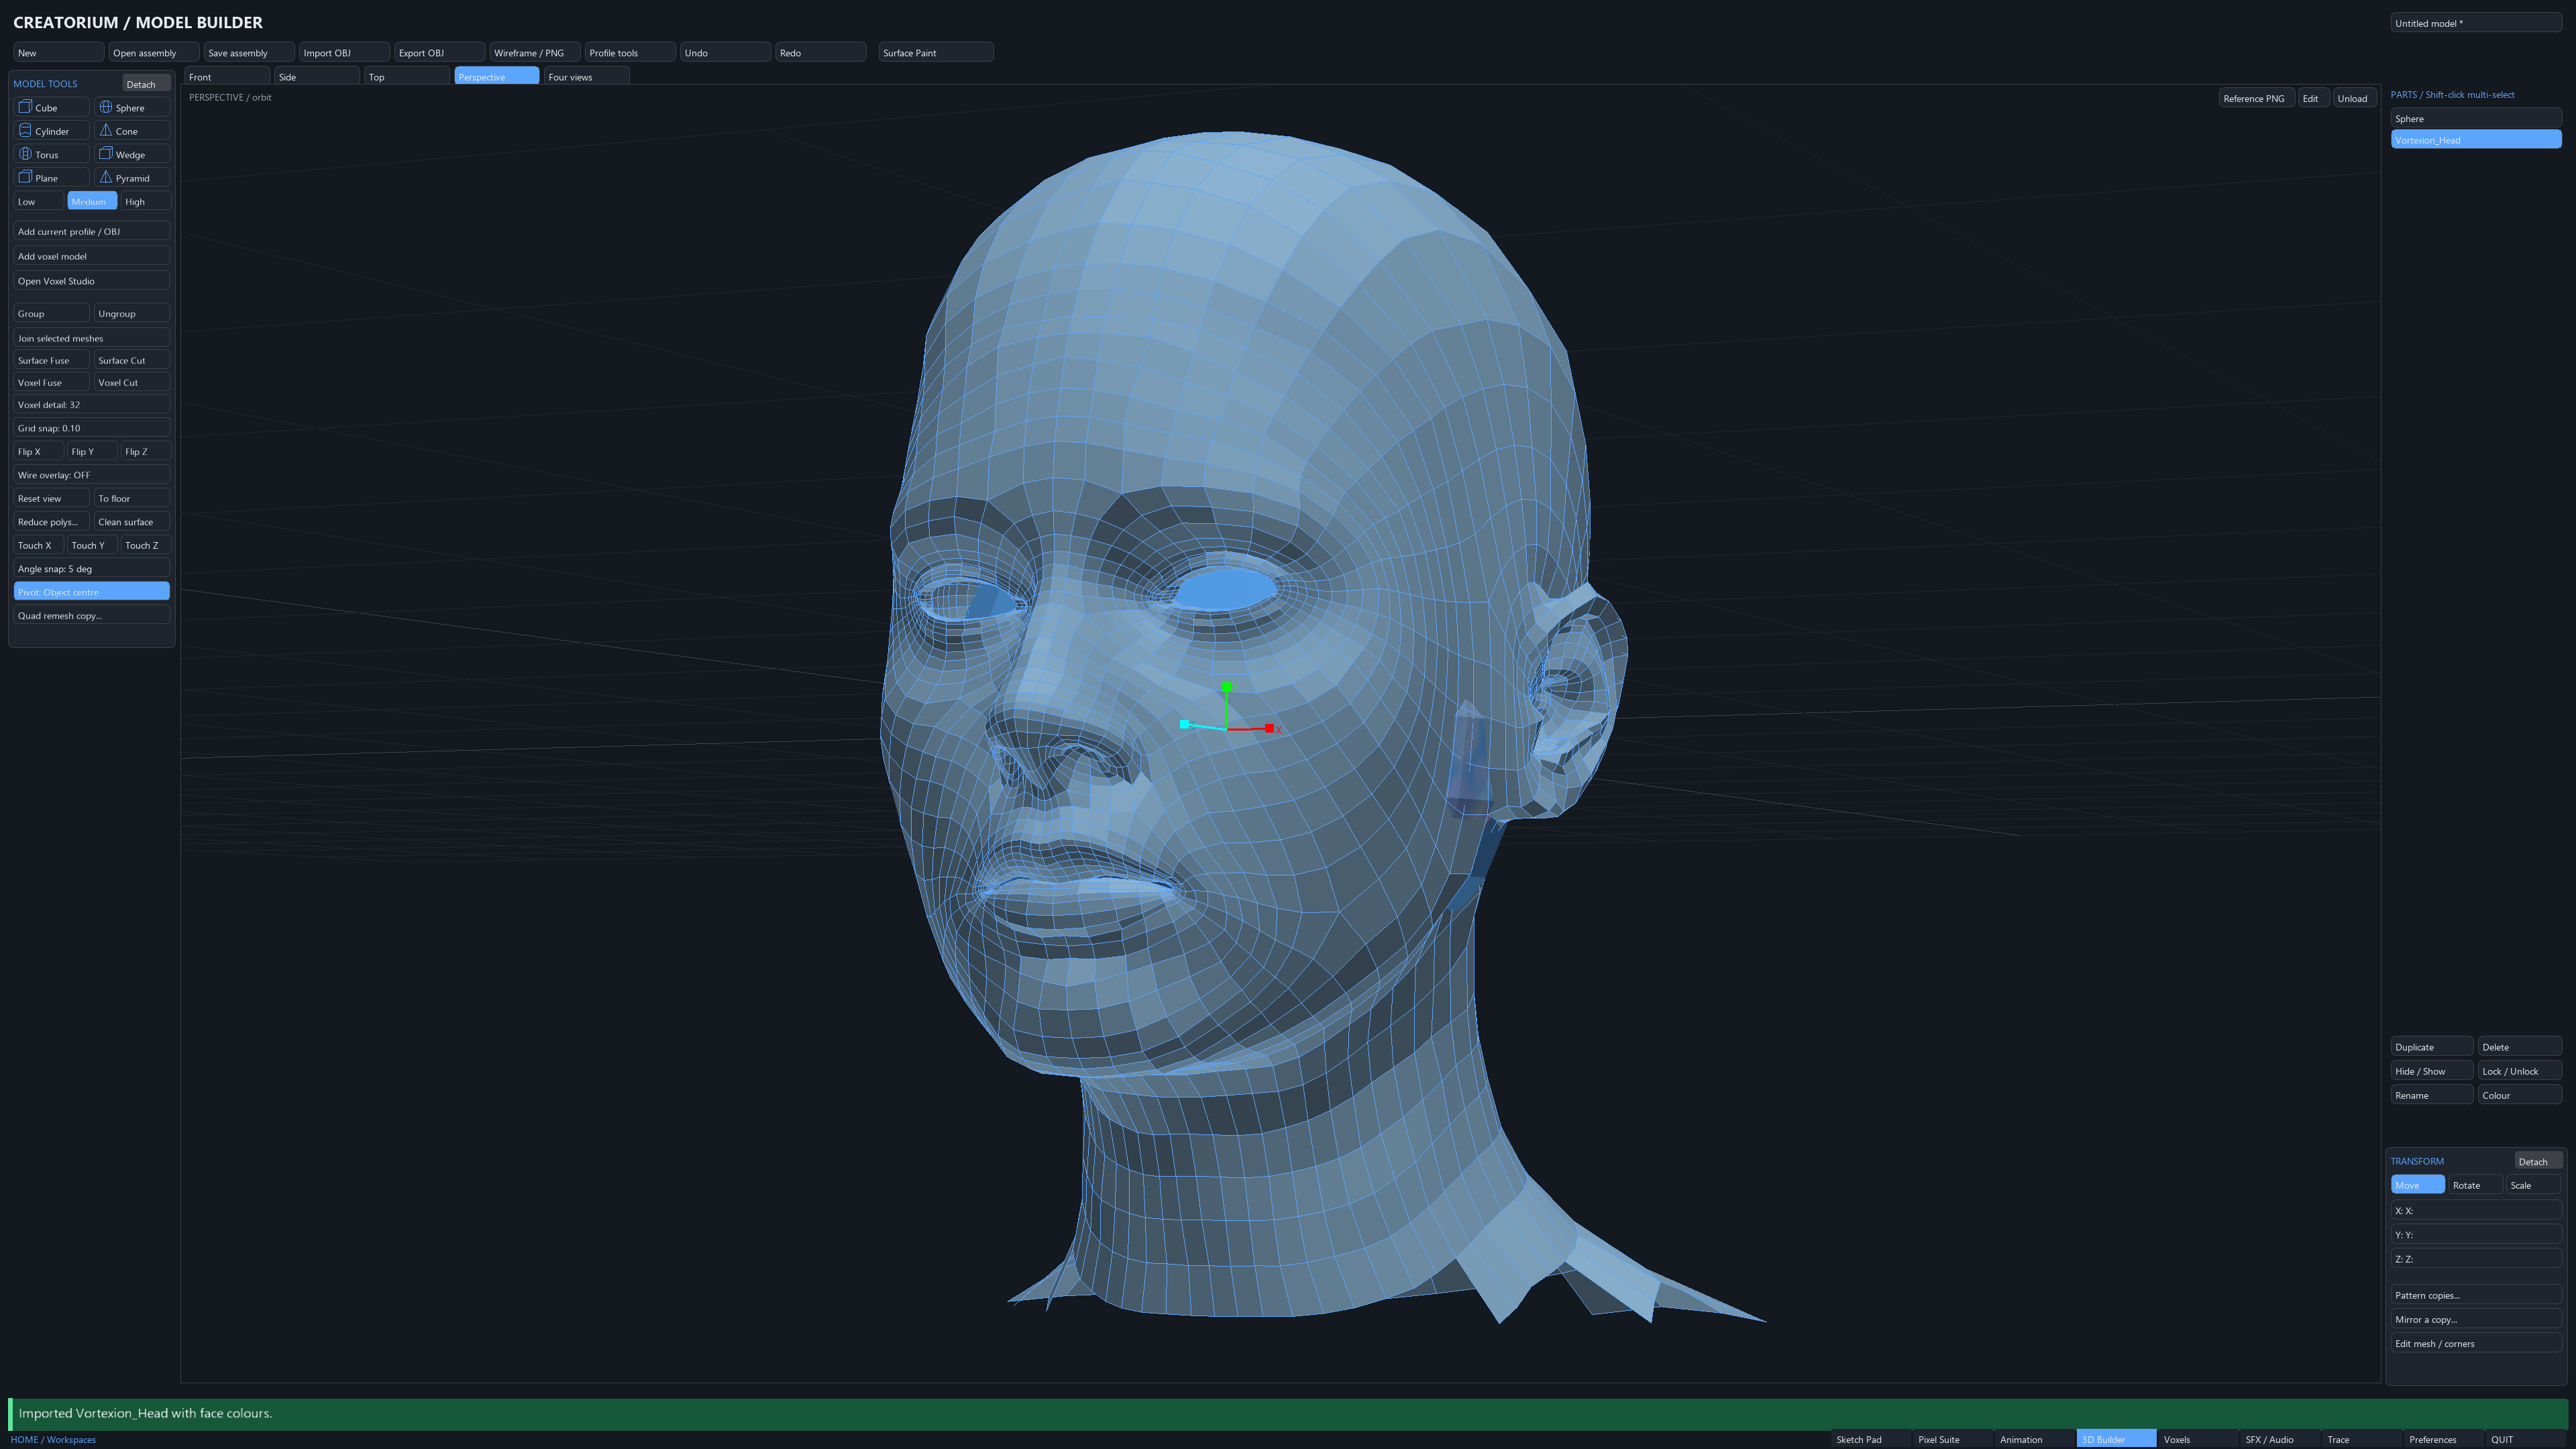Open Pattern copies... dialog
The image size is (2576, 1449).
pos(2476,1295)
